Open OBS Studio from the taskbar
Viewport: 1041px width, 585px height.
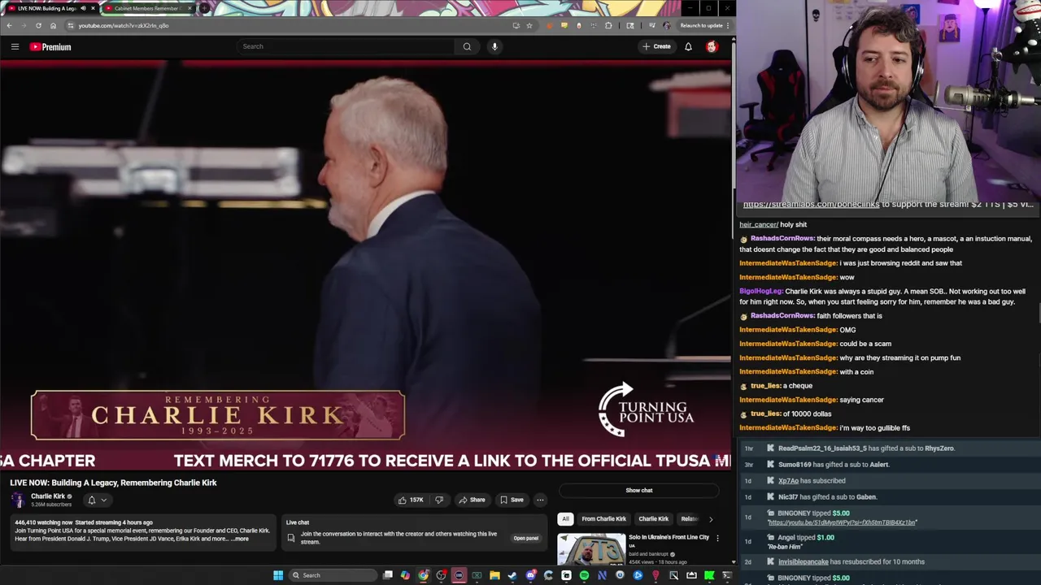point(440,575)
